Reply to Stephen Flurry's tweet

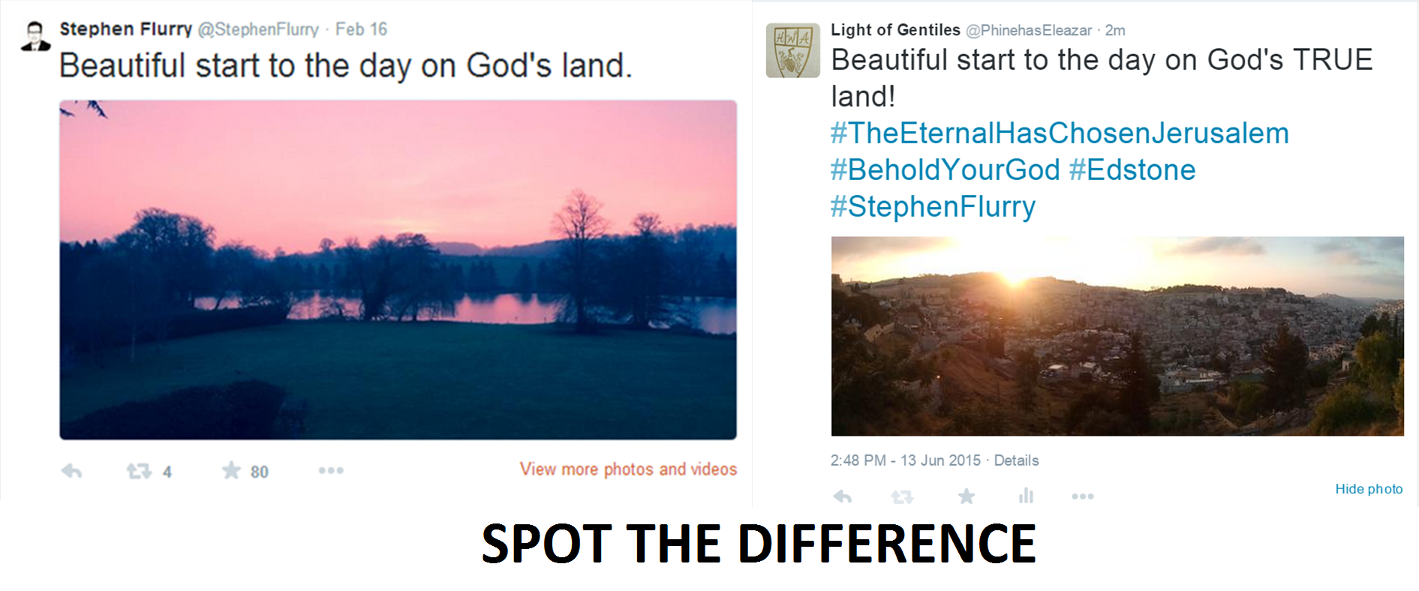[71, 471]
